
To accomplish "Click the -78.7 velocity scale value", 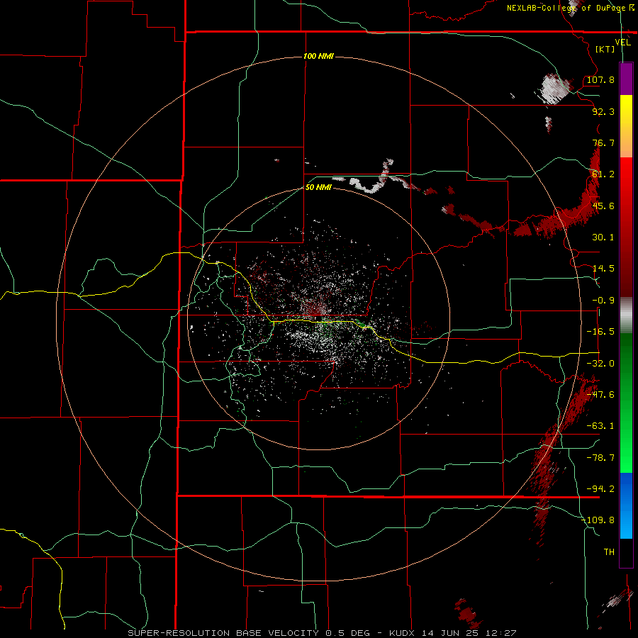I will (x=600, y=458).
